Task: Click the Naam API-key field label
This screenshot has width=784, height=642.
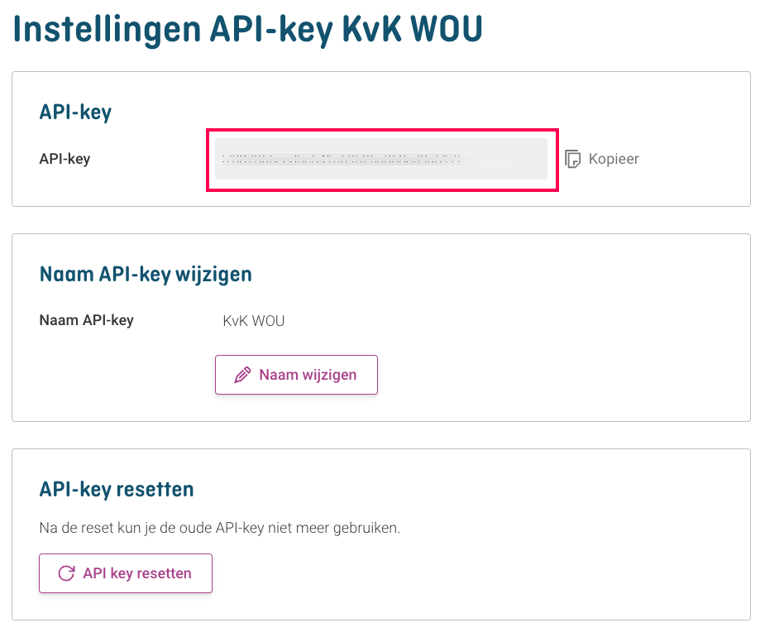Action: tap(87, 320)
